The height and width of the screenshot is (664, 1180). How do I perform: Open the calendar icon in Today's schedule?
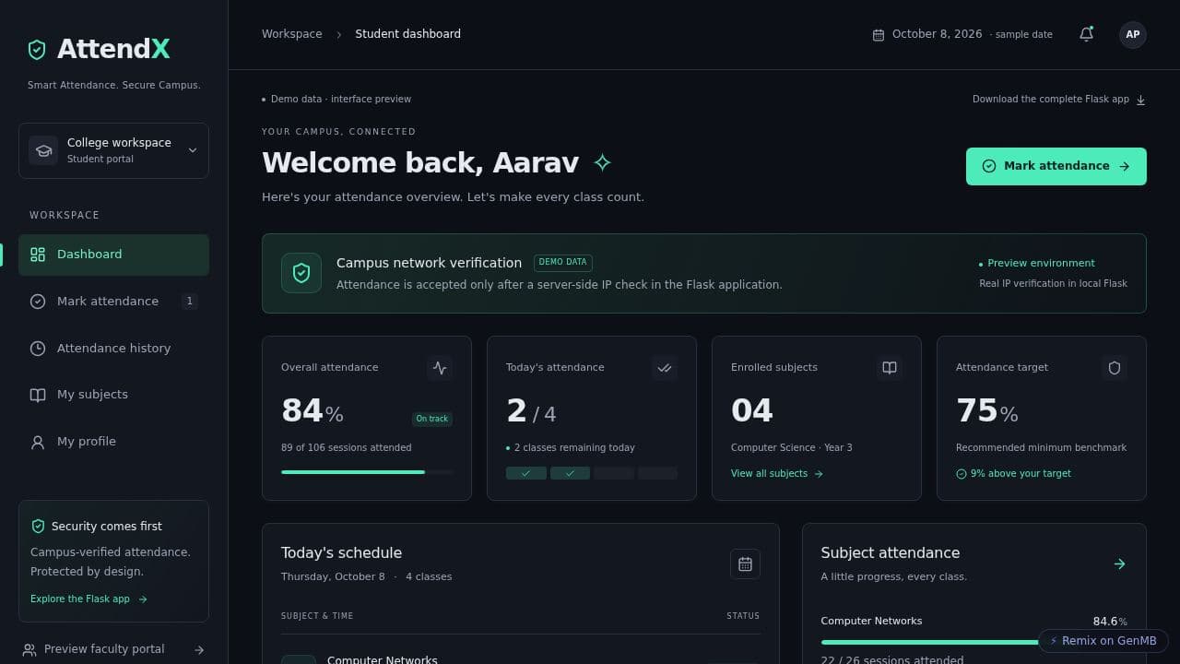[745, 564]
